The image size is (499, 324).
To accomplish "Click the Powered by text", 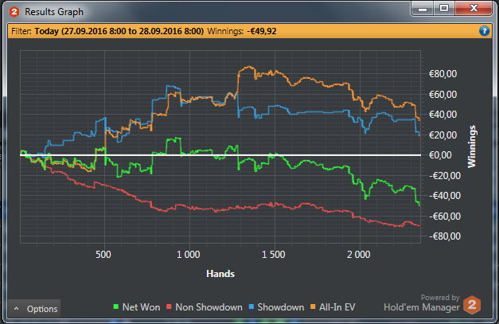I will click(x=440, y=297).
